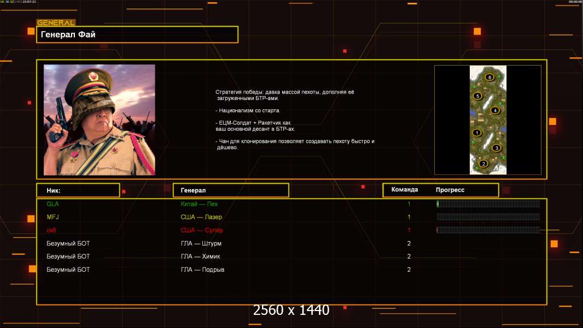Click team number 2 in the ГЛА — Штурм row
This screenshot has width=583, height=328.
(x=409, y=243)
